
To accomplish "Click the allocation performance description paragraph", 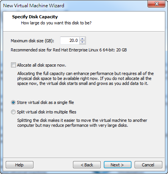I will [x=86, y=78].
